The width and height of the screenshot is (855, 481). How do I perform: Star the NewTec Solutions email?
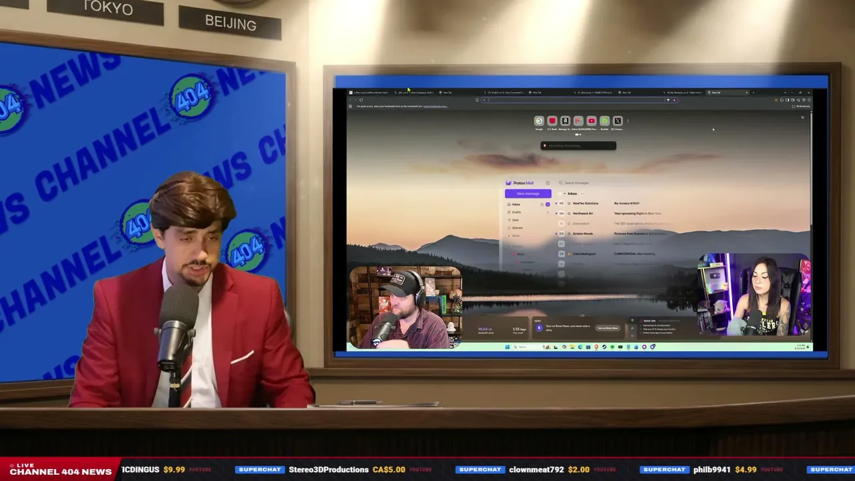(x=569, y=203)
